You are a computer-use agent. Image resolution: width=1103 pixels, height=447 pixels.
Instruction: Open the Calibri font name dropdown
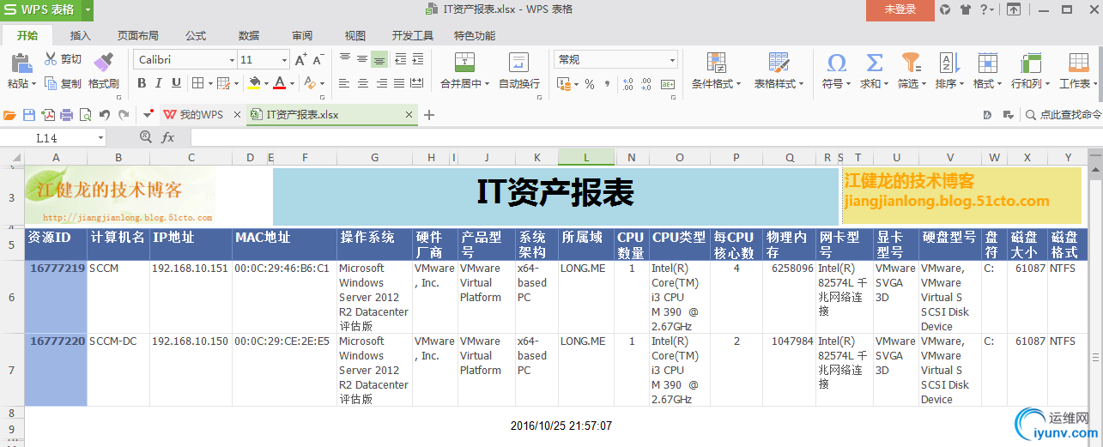(x=232, y=60)
